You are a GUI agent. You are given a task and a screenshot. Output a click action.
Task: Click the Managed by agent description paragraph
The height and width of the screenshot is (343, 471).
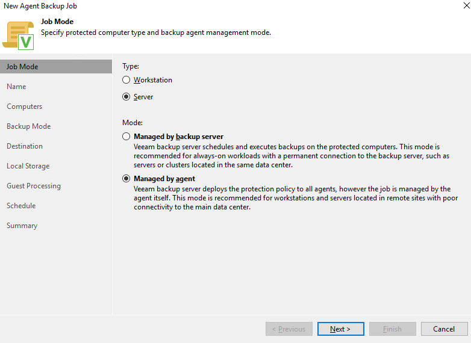[x=291, y=198]
